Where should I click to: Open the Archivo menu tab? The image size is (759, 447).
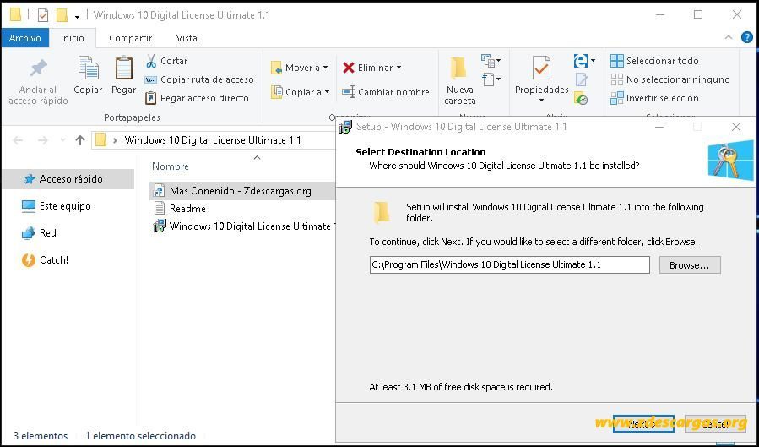24,38
